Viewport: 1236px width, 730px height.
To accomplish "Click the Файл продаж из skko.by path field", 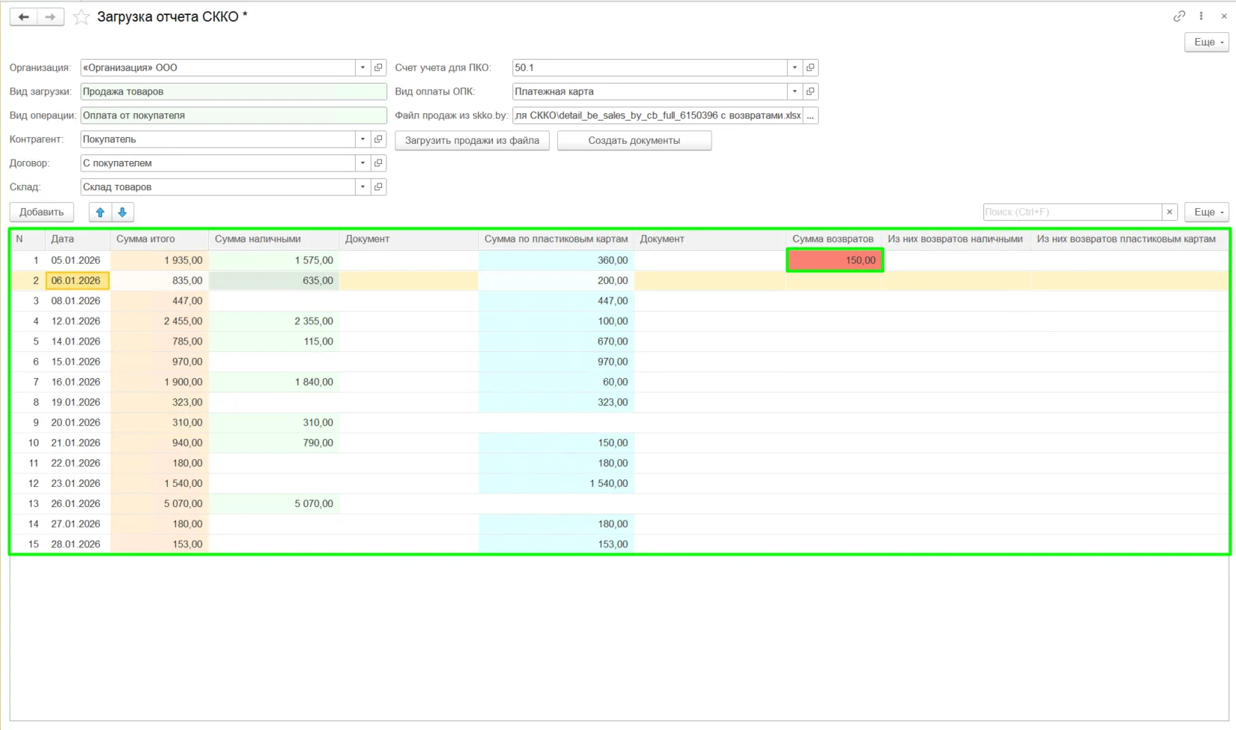I will pos(657,116).
